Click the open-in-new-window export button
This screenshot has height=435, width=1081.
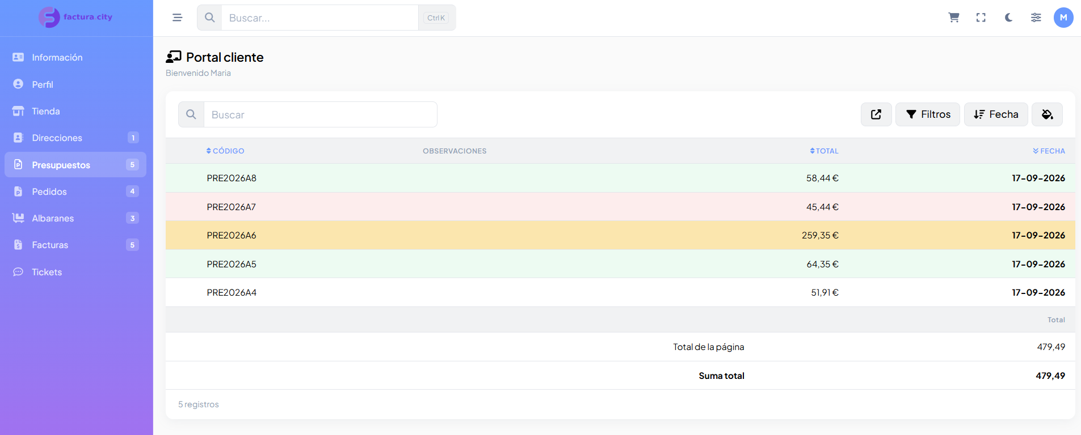click(x=876, y=114)
